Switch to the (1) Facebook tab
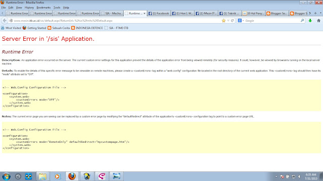Image resolution: width=323 pixels, height=181 pixels. point(159,14)
